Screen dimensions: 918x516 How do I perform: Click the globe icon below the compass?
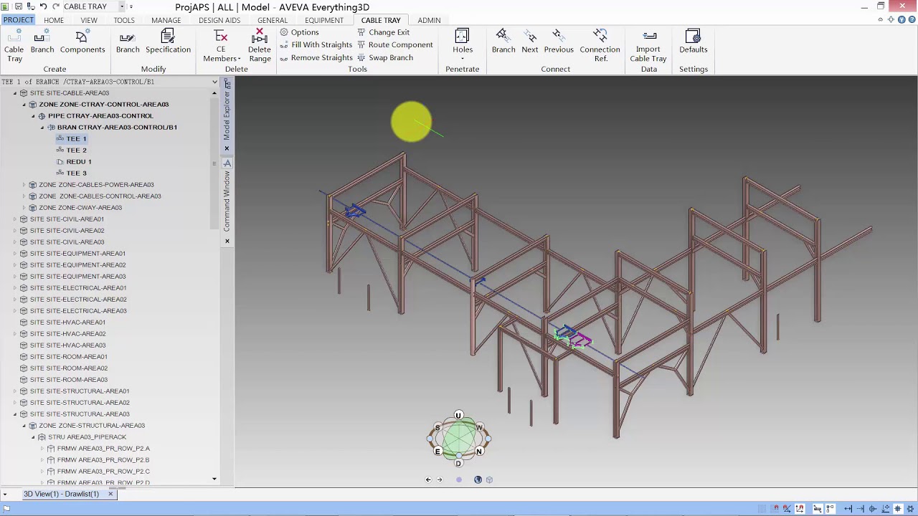tap(478, 479)
